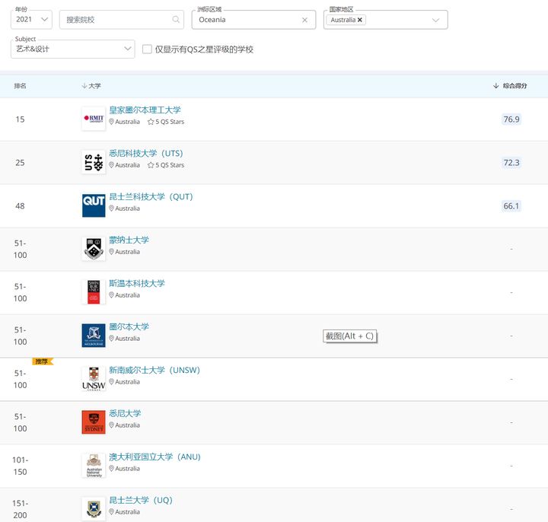Open the Subject dropdown
Screen dimensions: 548x522
click(x=73, y=49)
